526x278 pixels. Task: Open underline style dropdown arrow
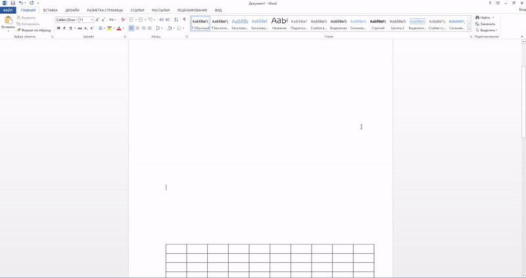point(75,28)
